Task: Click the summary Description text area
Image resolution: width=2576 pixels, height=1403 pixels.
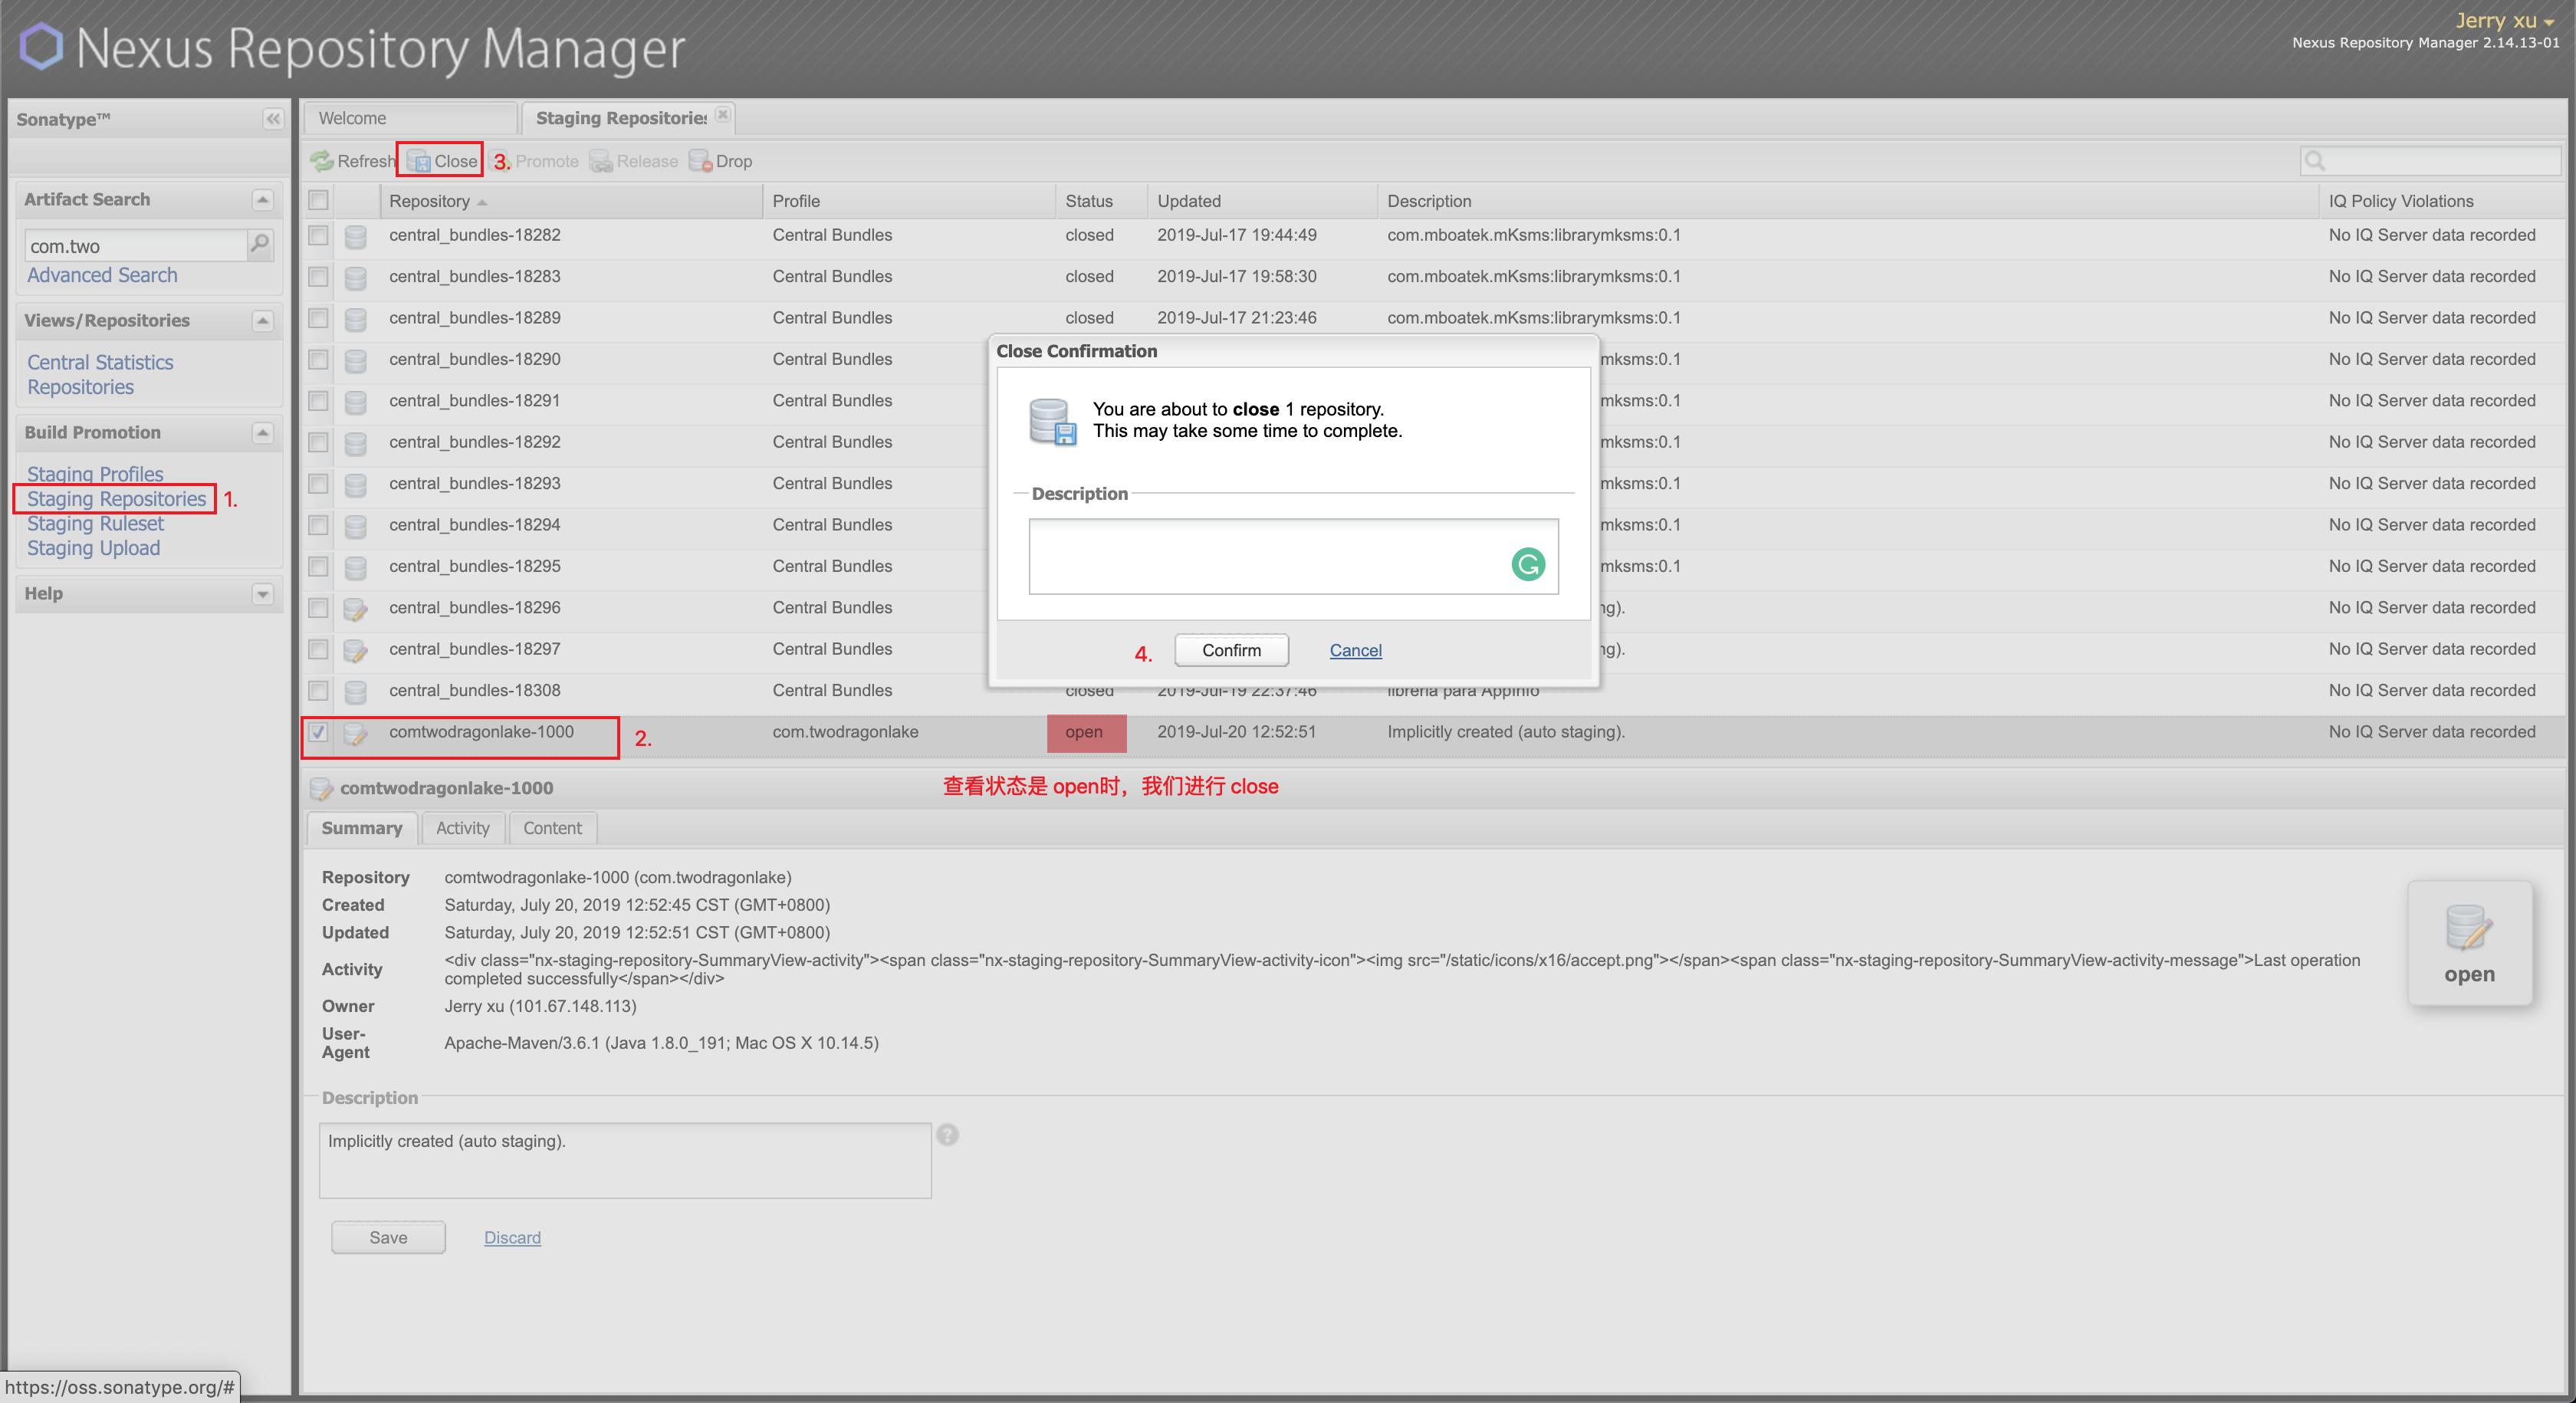Action: tap(625, 1160)
